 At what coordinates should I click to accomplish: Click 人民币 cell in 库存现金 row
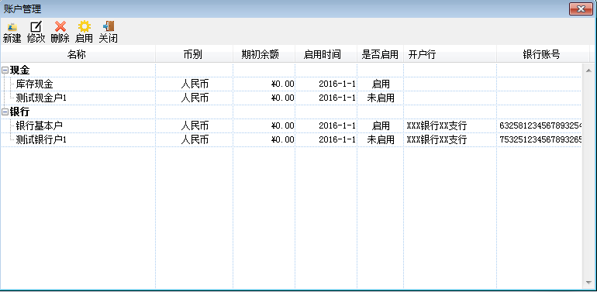click(195, 84)
